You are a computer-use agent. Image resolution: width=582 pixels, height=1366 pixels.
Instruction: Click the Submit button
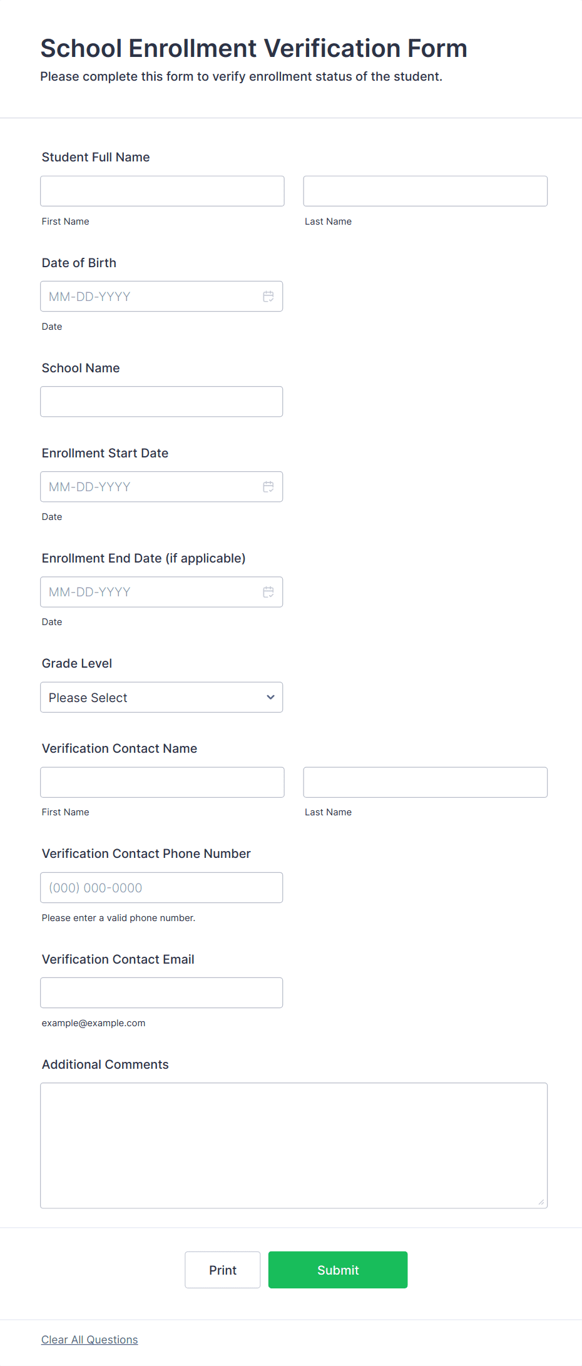(337, 1270)
